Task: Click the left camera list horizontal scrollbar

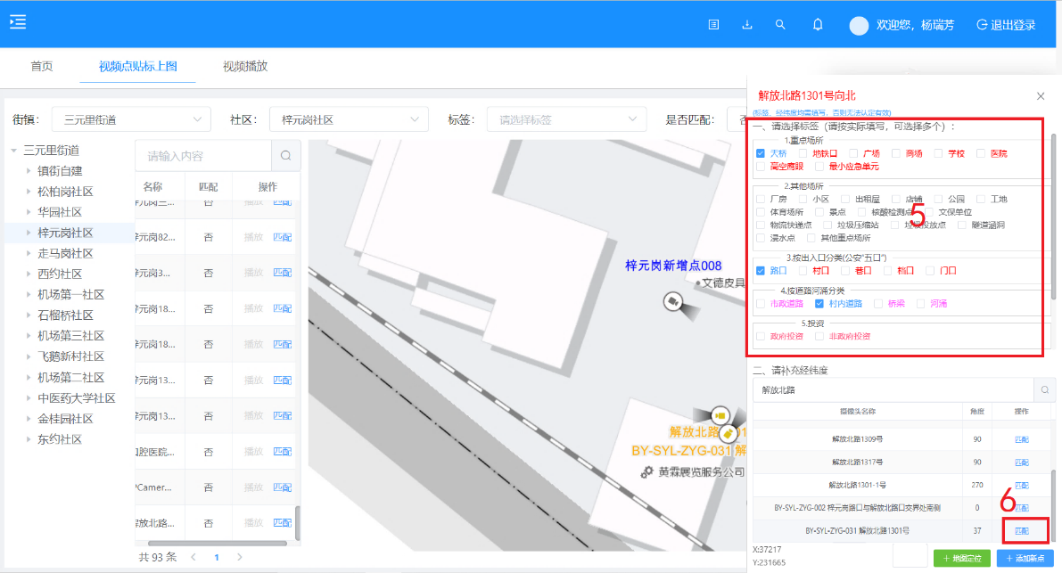Action: tap(218, 543)
